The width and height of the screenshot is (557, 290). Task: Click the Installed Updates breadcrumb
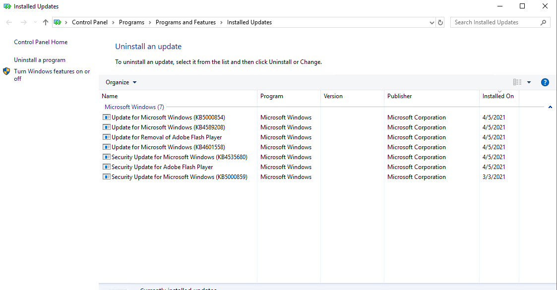pos(249,22)
